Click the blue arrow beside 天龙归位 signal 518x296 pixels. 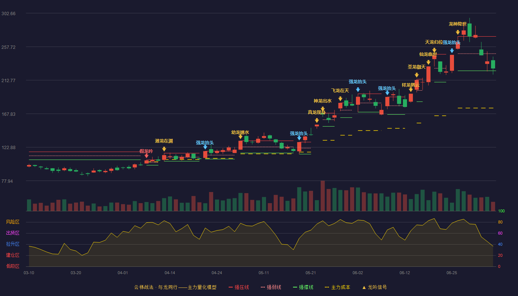pos(452,51)
